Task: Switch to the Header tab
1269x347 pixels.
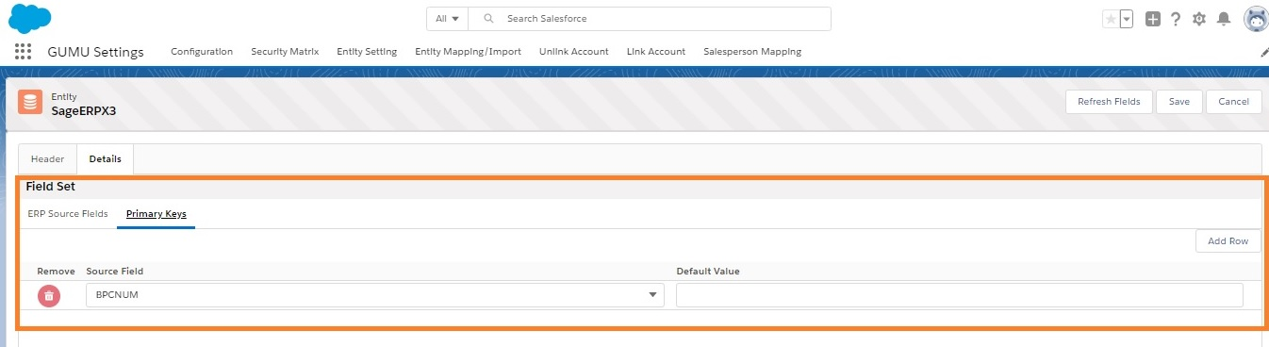Action: (x=48, y=159)
